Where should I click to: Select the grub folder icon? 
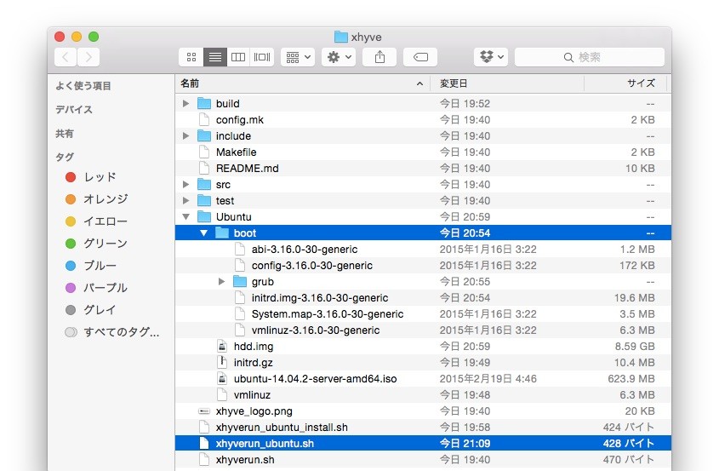(240, 281)
